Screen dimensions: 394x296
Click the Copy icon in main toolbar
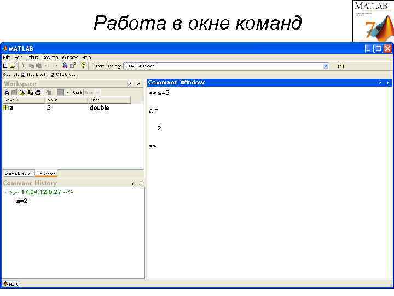(x=31, y=66)
